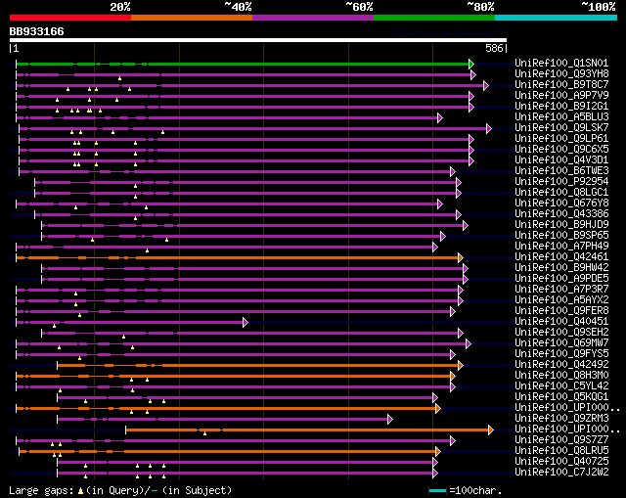The height and width of the screenshot is (498, 626).
Task: Click the UniRef100_Q42492 label
Action: click(x=561, y=365)
